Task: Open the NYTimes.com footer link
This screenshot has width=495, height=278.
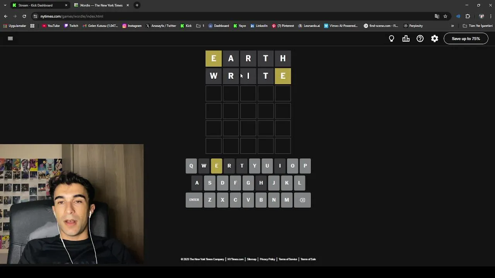Action: 235,259
